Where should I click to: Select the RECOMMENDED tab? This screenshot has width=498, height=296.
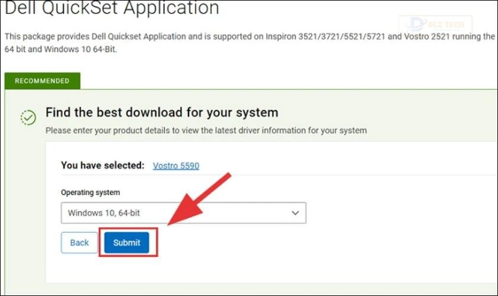pyautogui.click(x=42, y=81)
